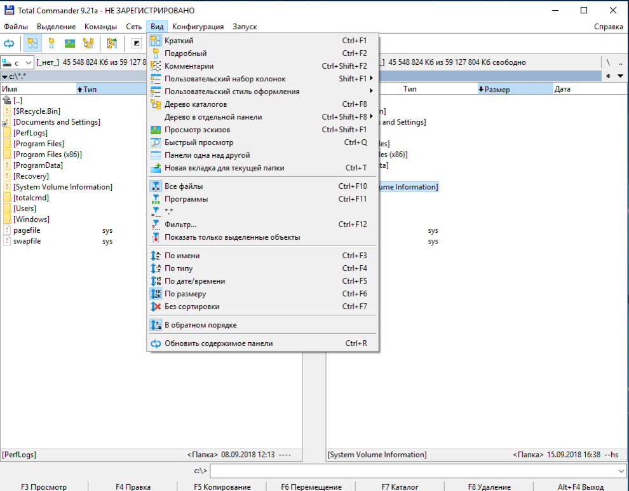Click the command line input field
This screenshot has width=629, height=491.
click(x=417, y=471)
